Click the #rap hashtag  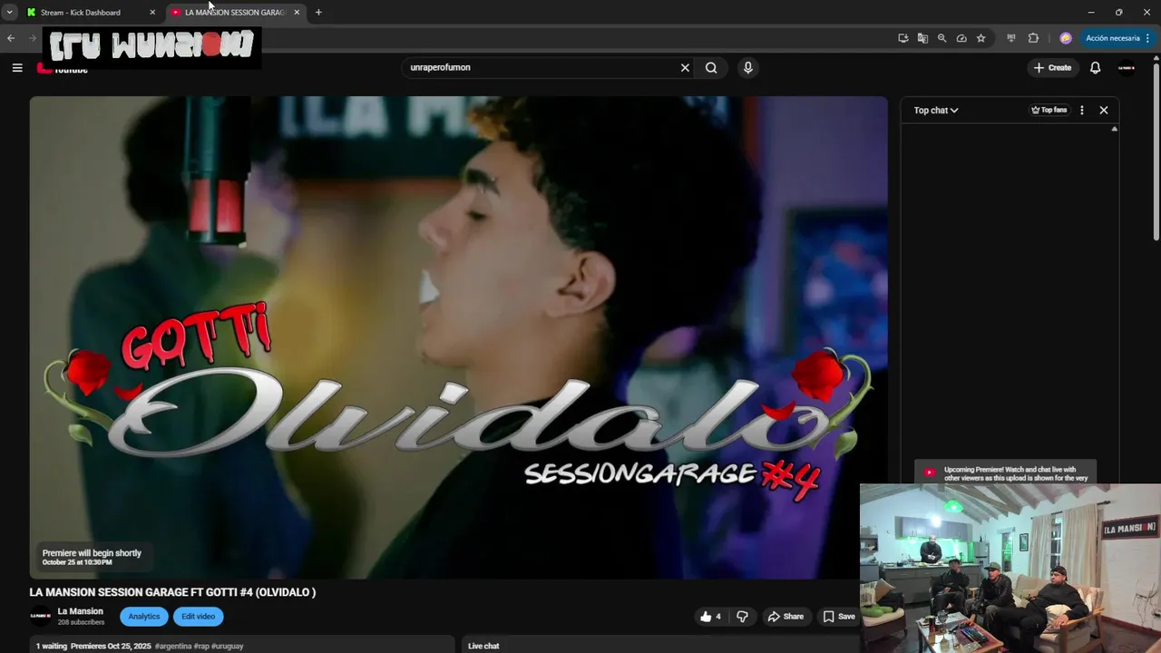pyautogui.click(x=200, y=647)
